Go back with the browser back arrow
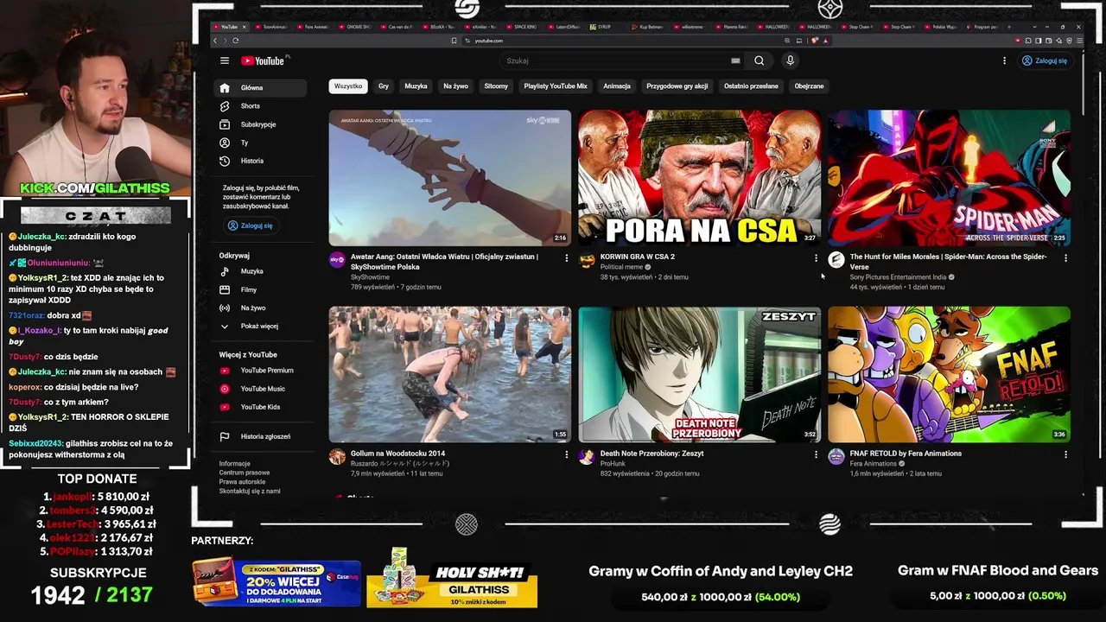 click(x=215, y=41)
